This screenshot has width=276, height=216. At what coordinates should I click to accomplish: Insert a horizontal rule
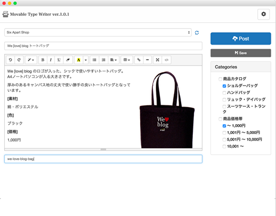click(x=148, y=60)
